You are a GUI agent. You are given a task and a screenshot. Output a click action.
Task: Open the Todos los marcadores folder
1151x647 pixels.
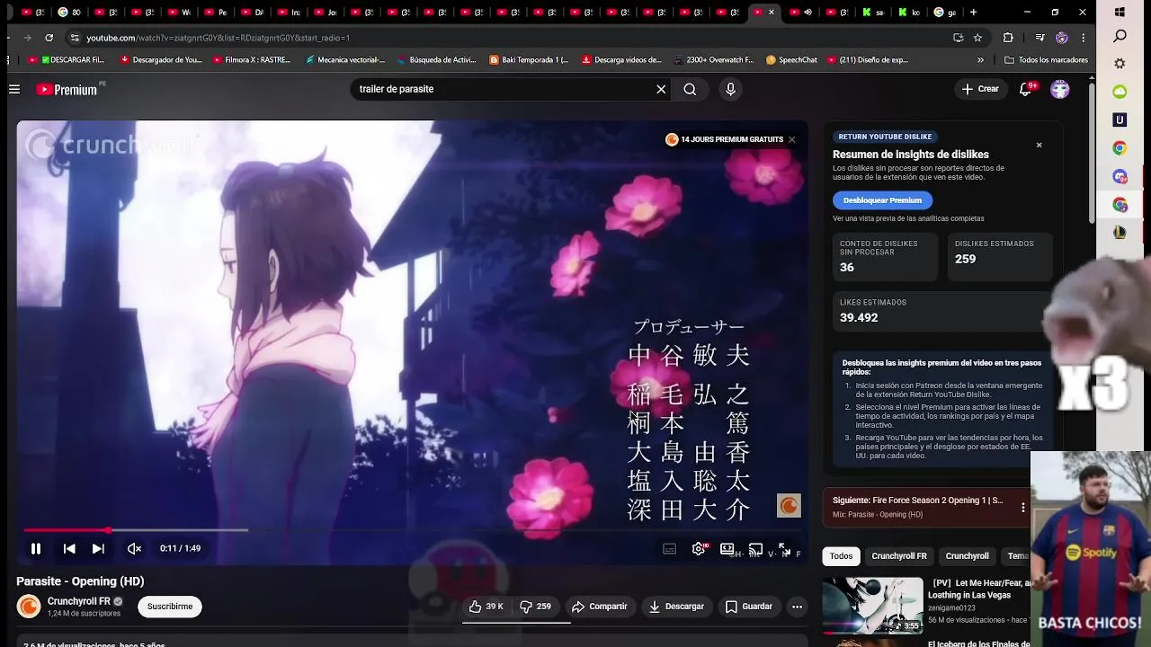[x=1046, y=60]
